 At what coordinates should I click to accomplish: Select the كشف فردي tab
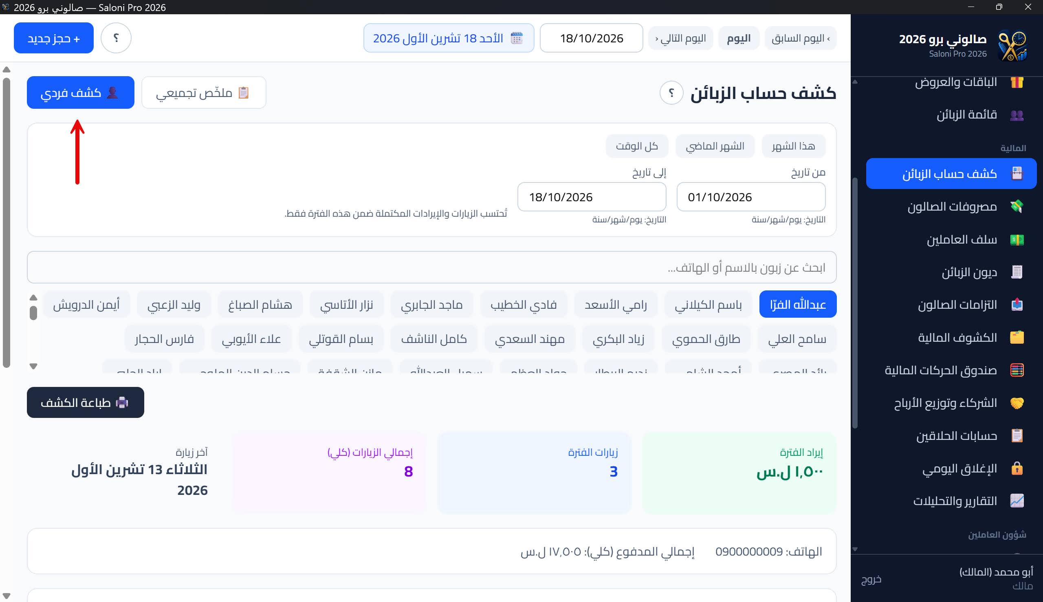(81, 92)
